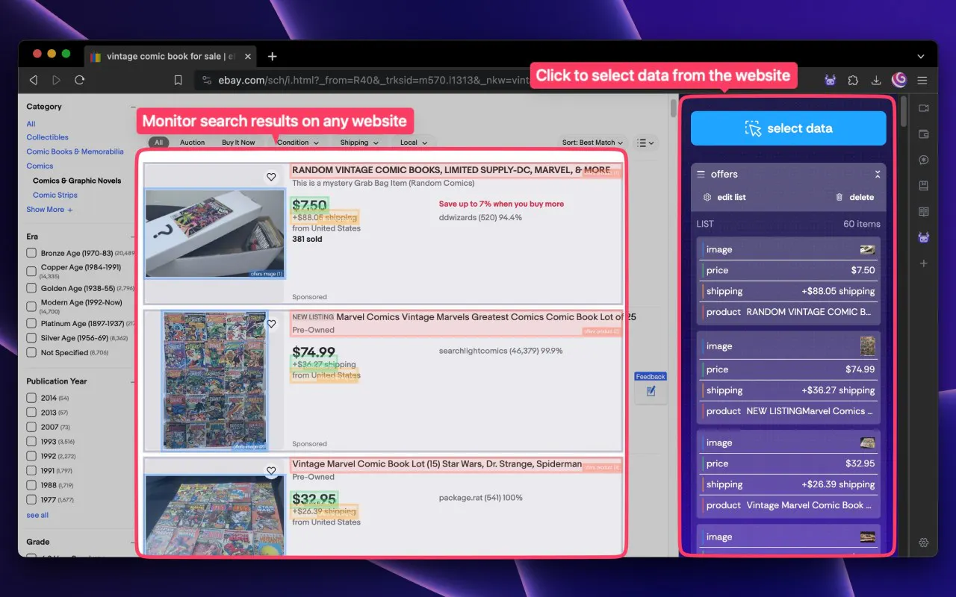
Task: Open the Sort: Best Match dropdown
Action: point(593,143)
